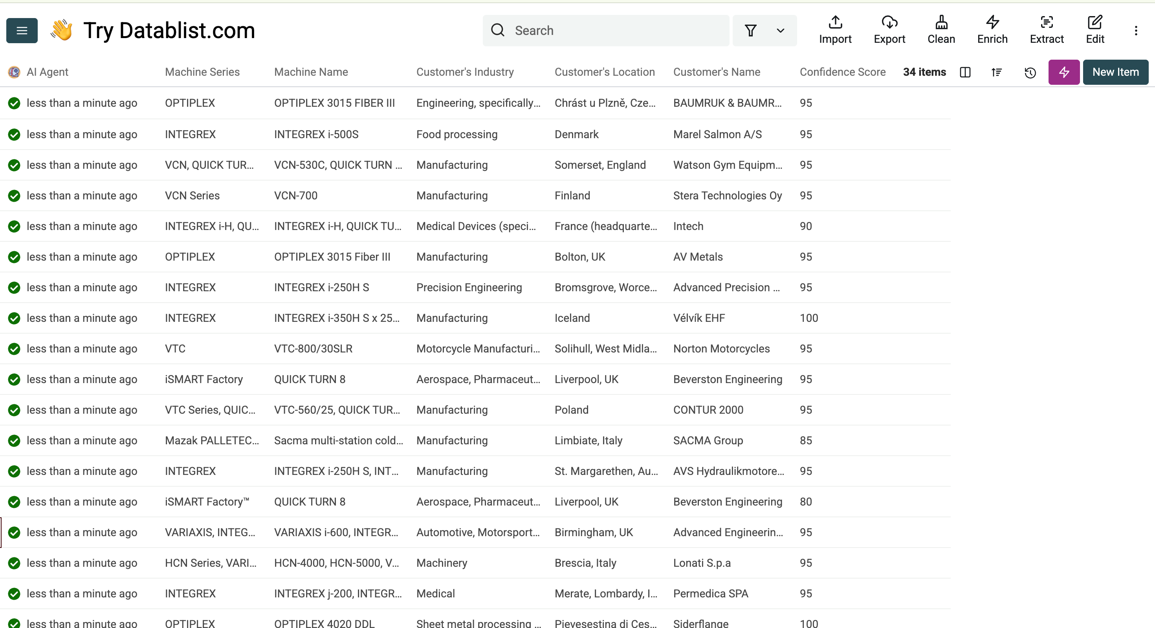Open the Enrich tool
The image size is (1155, 628).
[992, 30]
